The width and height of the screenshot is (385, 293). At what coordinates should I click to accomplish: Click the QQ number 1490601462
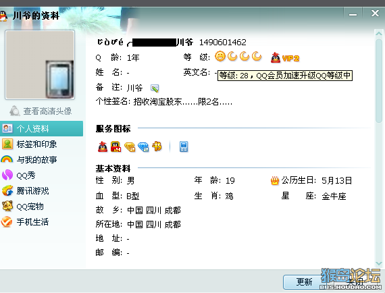(223, 43)
